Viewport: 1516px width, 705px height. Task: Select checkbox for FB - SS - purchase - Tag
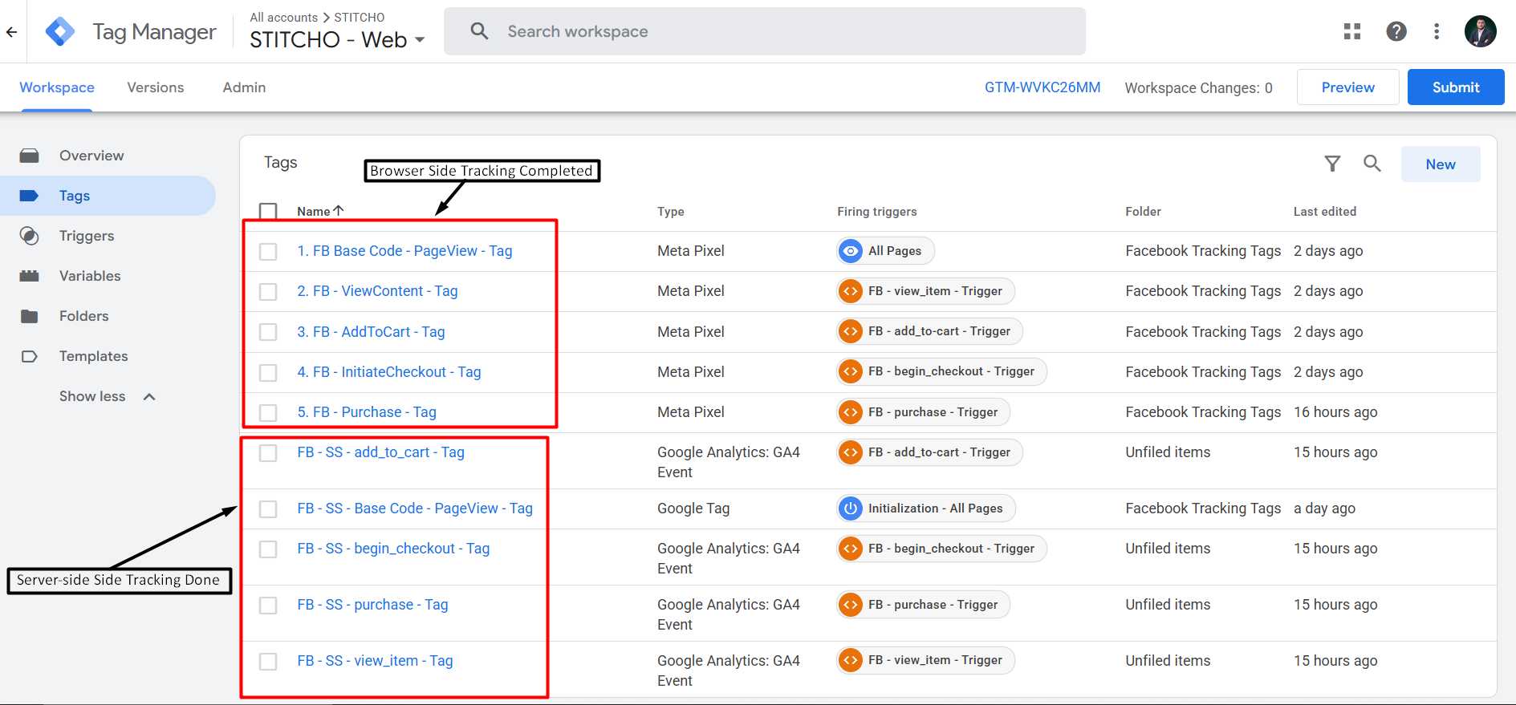click(268, 606)
